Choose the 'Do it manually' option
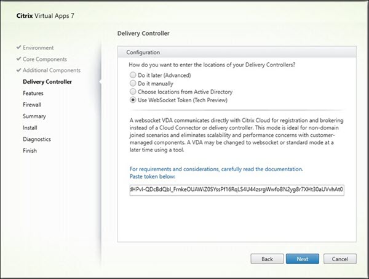Screen dimensions: 369x279 pyautogui.click(x=133, y=83)
